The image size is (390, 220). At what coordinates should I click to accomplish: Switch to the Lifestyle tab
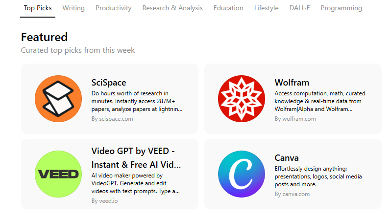coord(267,8)
